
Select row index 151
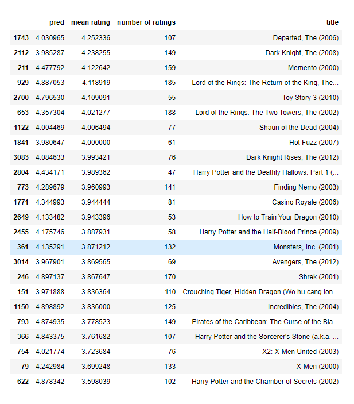point(23,292)
